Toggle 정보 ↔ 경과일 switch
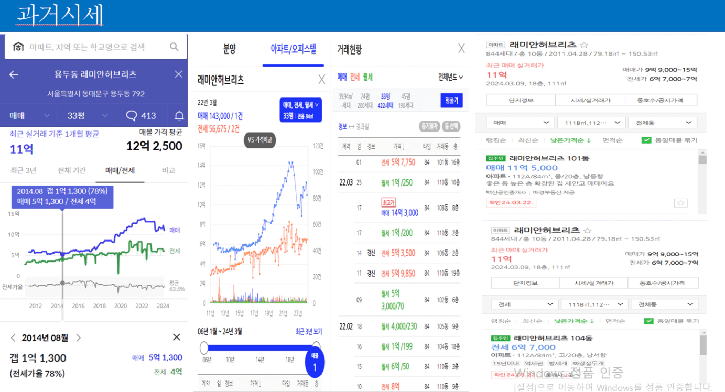 click(353, 126)
